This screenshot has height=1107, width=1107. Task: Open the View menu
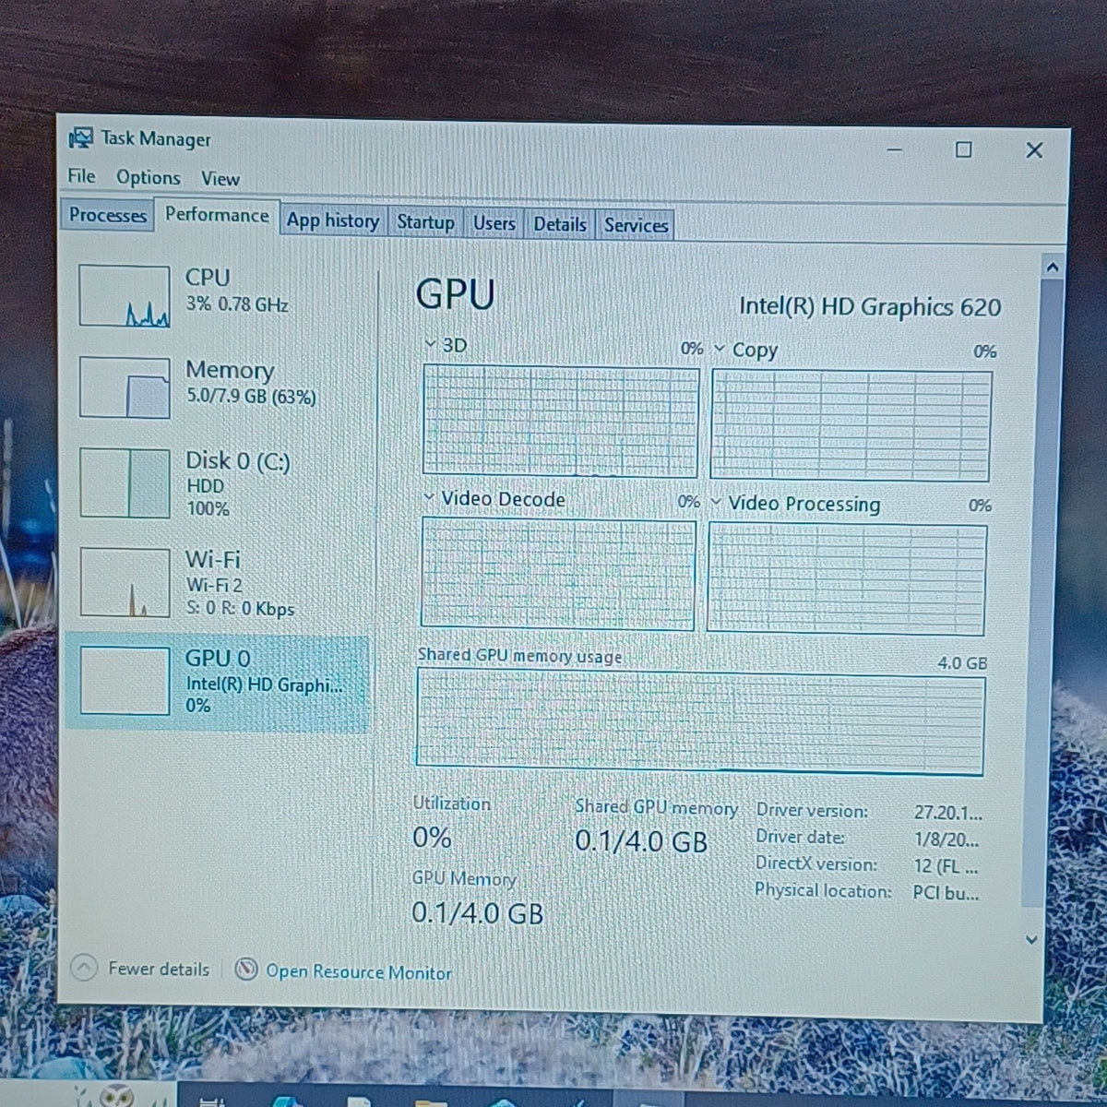tap(220, 179)
